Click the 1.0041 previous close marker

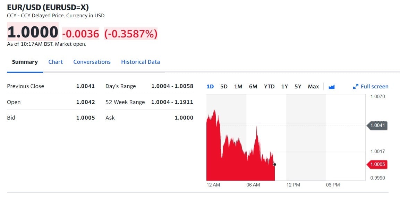point(377,125)
